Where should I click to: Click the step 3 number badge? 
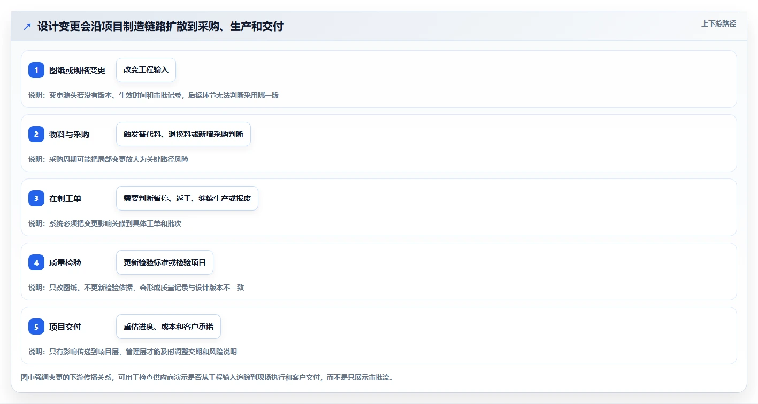click(36, 198)
